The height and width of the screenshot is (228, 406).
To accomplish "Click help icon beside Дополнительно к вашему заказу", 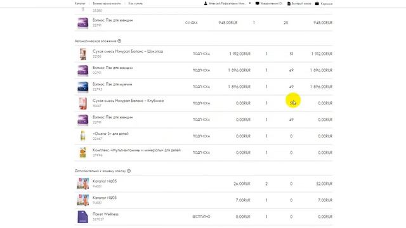I will [x=129, y=171].
